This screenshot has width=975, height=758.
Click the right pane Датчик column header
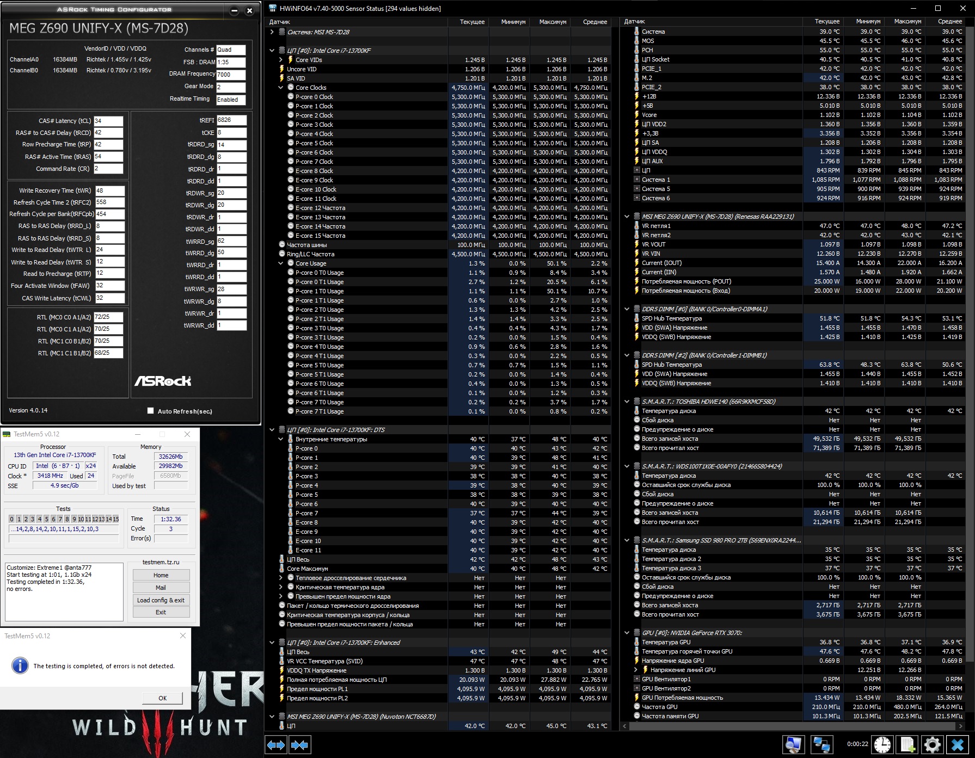click(x=712, y=22)
